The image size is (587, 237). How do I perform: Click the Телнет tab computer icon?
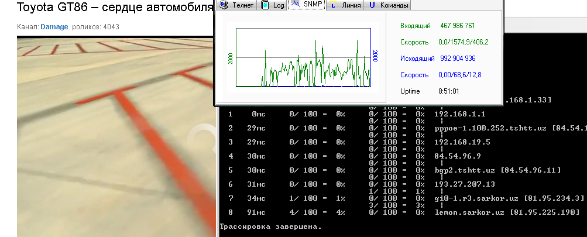tap(224, 5)
